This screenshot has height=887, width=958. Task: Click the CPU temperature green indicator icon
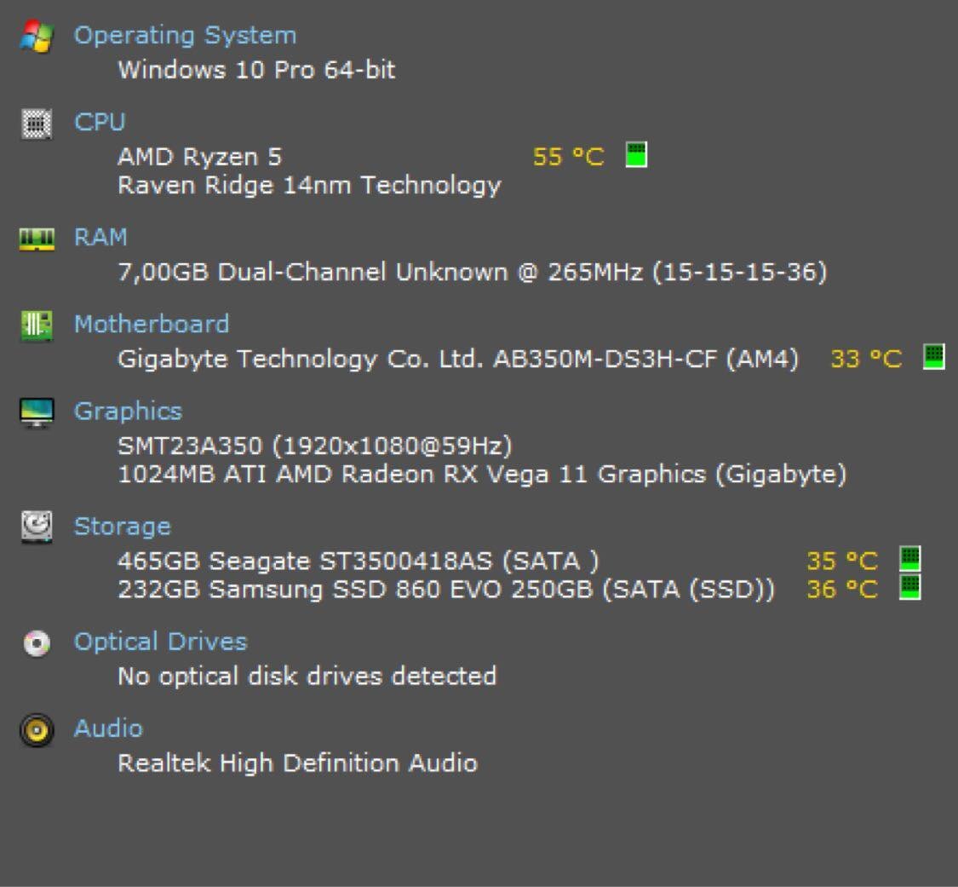click(x=637, y=155)
